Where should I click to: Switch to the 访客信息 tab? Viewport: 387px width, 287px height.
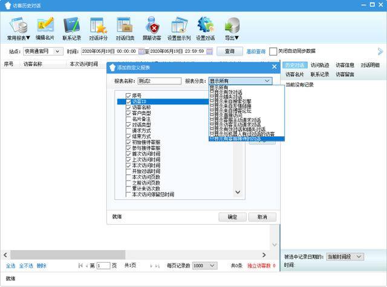tap(345, 65)
